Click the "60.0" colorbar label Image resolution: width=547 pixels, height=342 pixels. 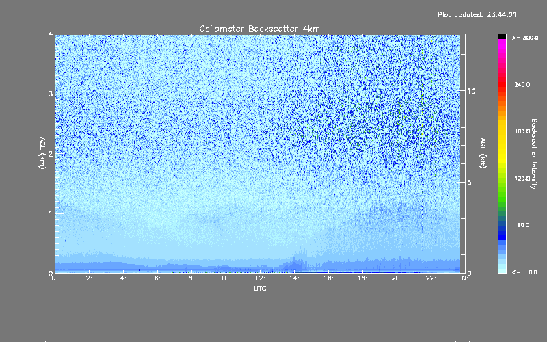(x=523, y=225)
